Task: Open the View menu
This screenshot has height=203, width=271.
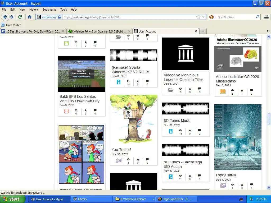Action: 22,10
